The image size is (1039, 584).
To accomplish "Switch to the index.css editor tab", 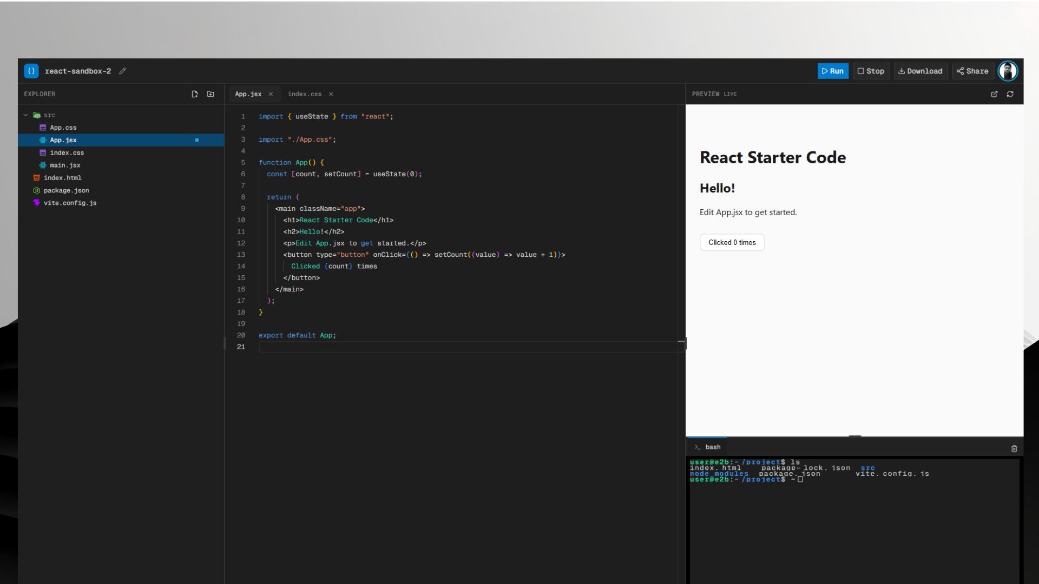I will point(305,94).
